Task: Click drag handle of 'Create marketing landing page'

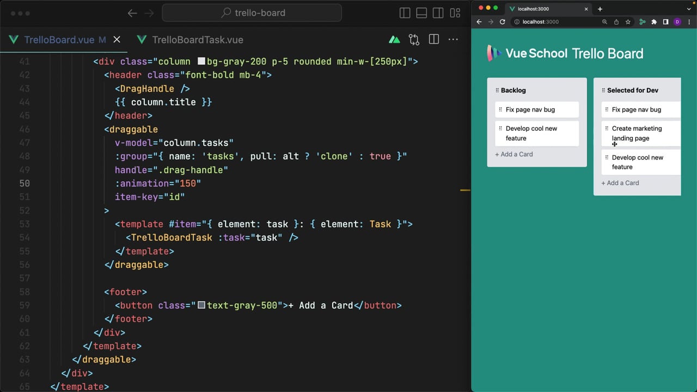Action: tap(607, 128)
